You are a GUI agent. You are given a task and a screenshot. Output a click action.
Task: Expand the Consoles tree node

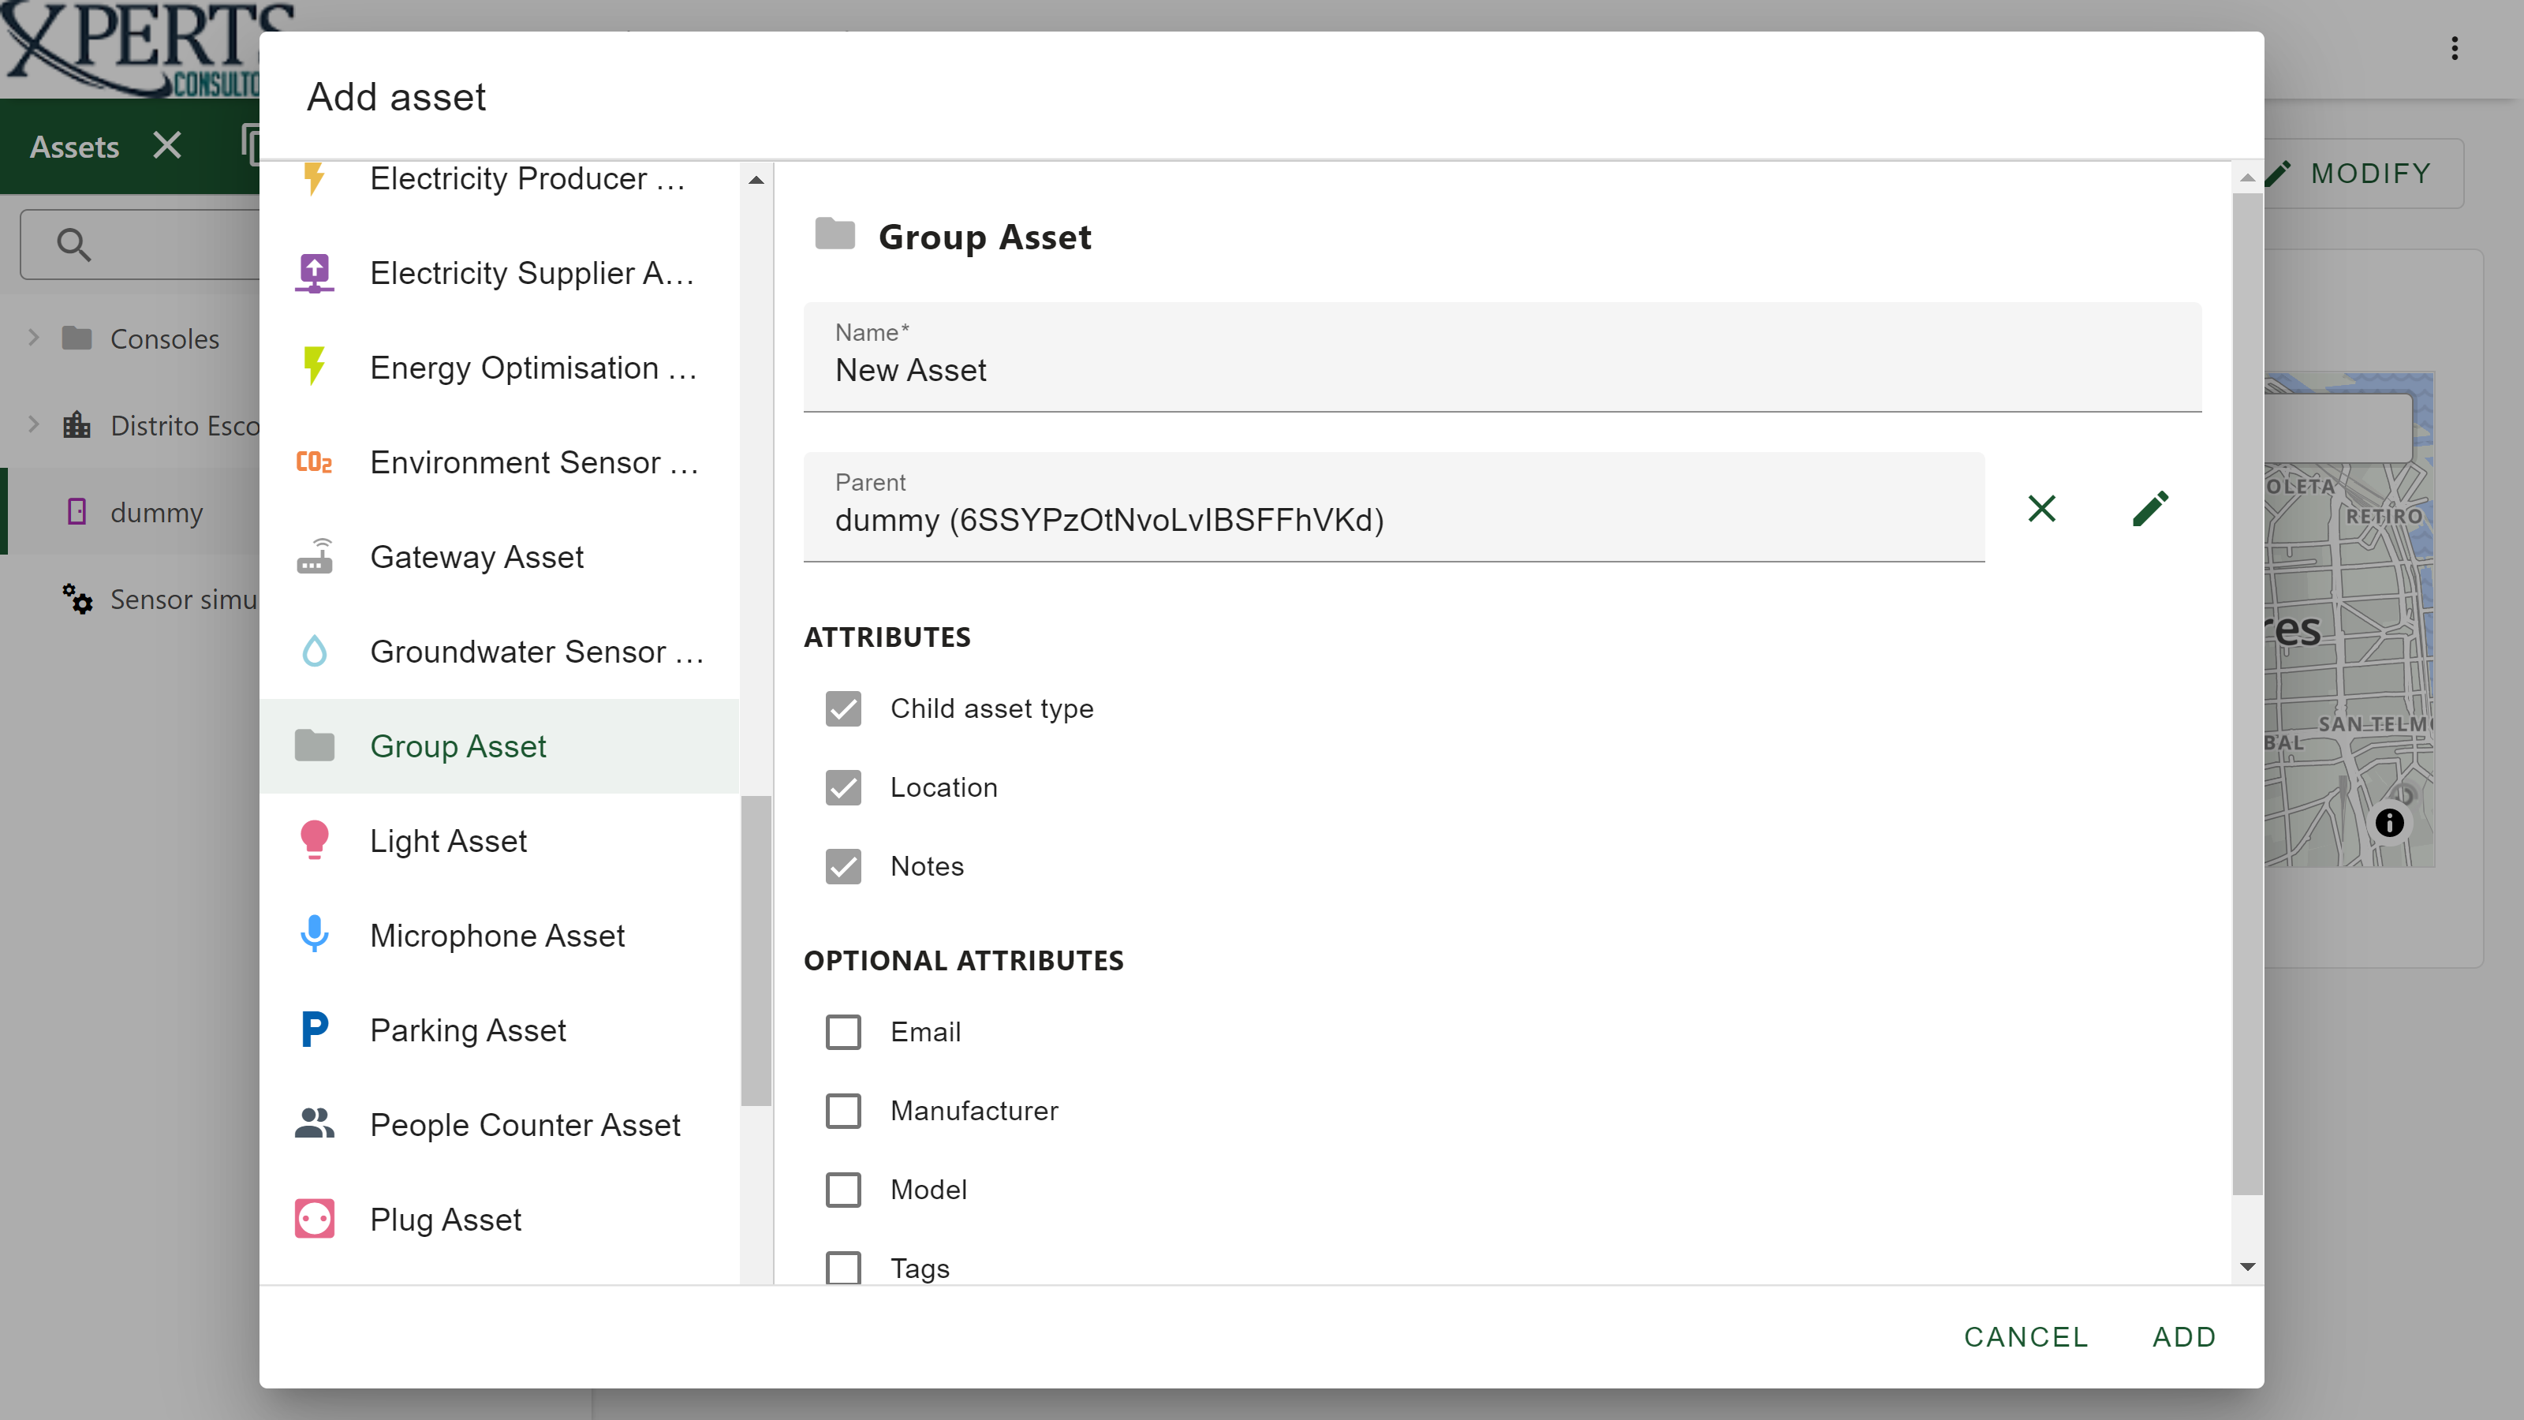[x=33, y=338]
